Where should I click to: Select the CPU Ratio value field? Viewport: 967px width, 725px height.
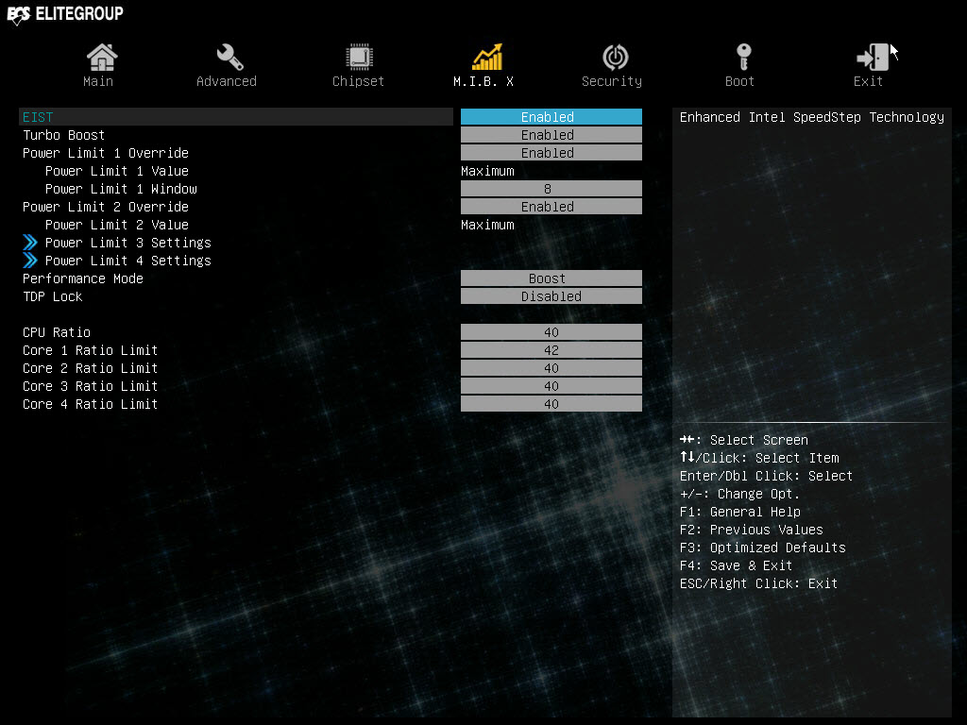point(551,332)
